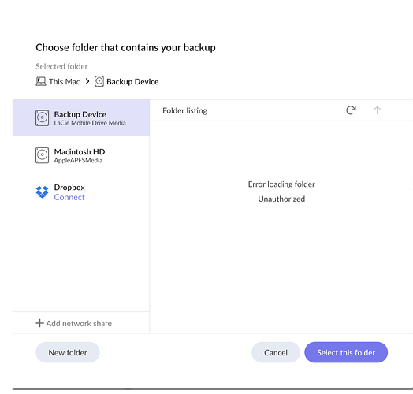Viewport: 413px width, 394px height.
Task: Navigate to This Mac in breadcrumb
Action: [65, 82]
